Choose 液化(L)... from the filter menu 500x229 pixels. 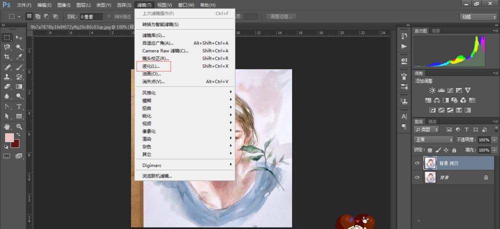tap(184, 66)
